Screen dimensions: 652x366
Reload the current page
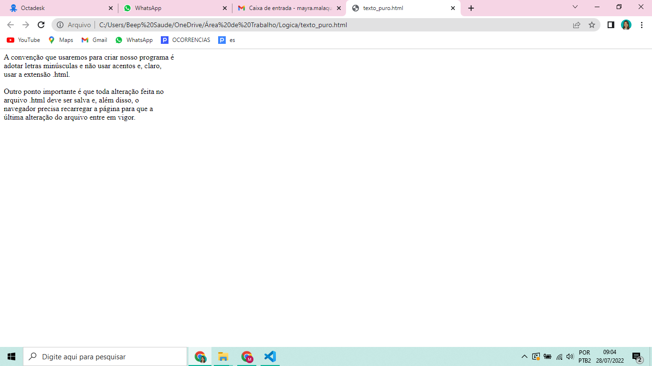pos(41,25)
